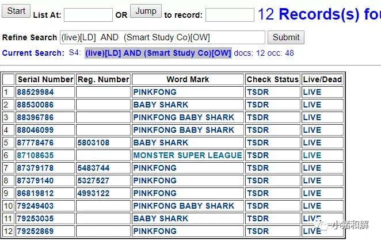This screenshot has height=242, width=381.
Task: Open registration number 5803108
Action: [x=94, y=143]
